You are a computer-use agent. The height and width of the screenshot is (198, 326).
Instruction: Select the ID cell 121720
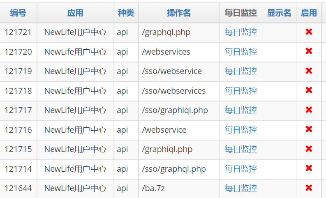[18, 52]
